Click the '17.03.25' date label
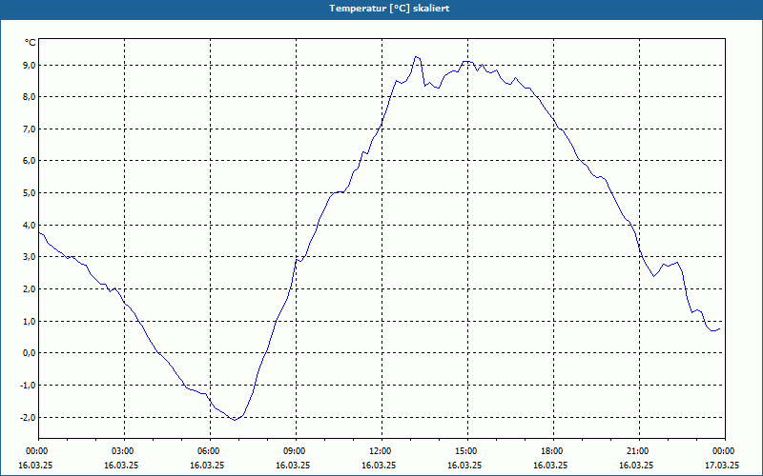Viewport: 763px width, 476px height. 722,465
